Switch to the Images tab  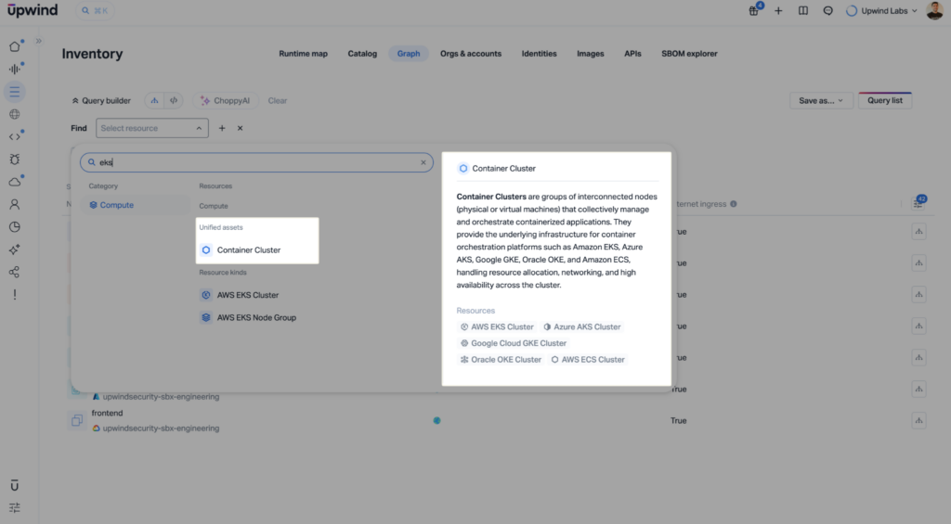[590, 53]
